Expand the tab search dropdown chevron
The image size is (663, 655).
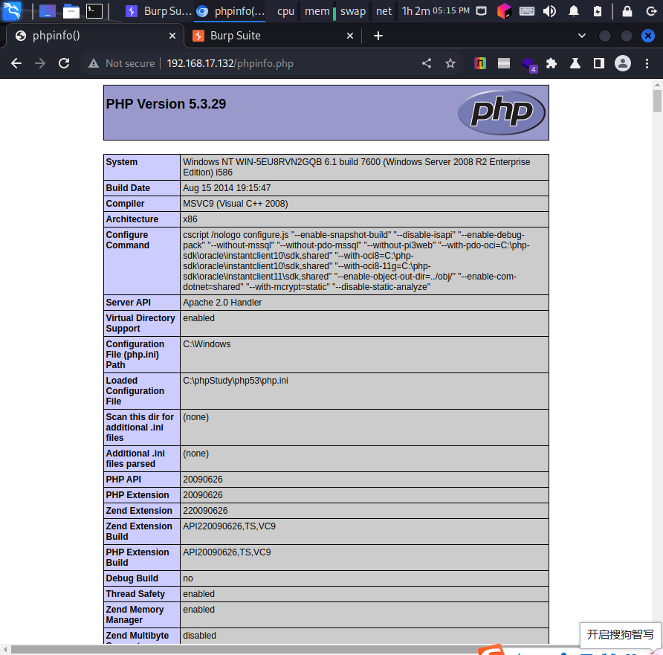(582, 36)
